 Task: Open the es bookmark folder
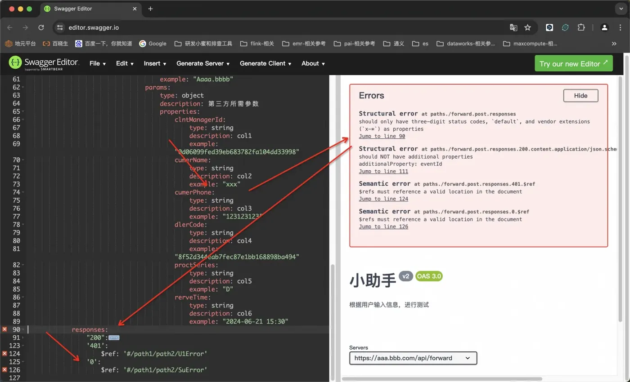[420, 44]
